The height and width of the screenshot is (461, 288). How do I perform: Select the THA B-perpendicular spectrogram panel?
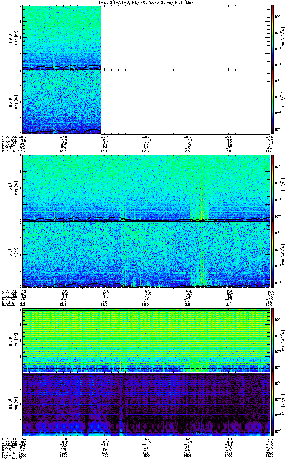pos(146,37)
